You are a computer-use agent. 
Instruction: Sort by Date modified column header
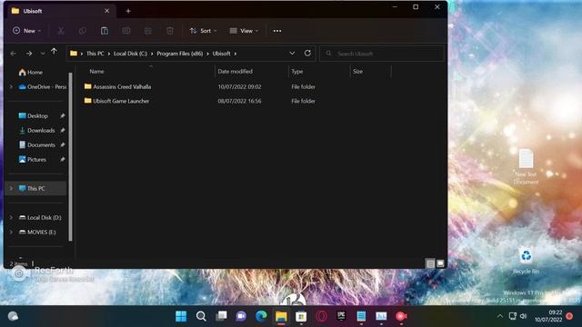235,72
